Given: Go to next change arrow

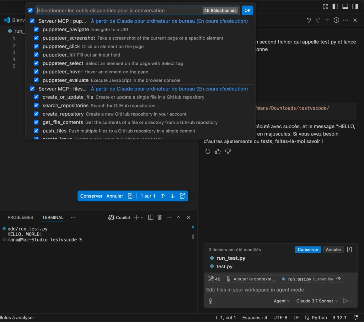Looking at the screenshot, I should 172,196.
